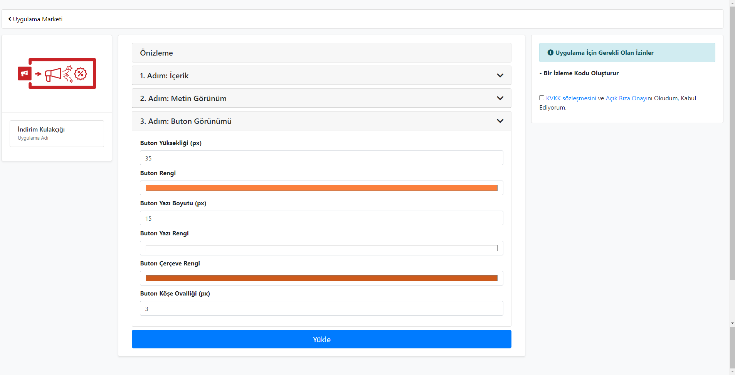This screenshot has width=735, height=375.
Task: Click the inner vertical scrollbar thumb
Action: point(732,143)
